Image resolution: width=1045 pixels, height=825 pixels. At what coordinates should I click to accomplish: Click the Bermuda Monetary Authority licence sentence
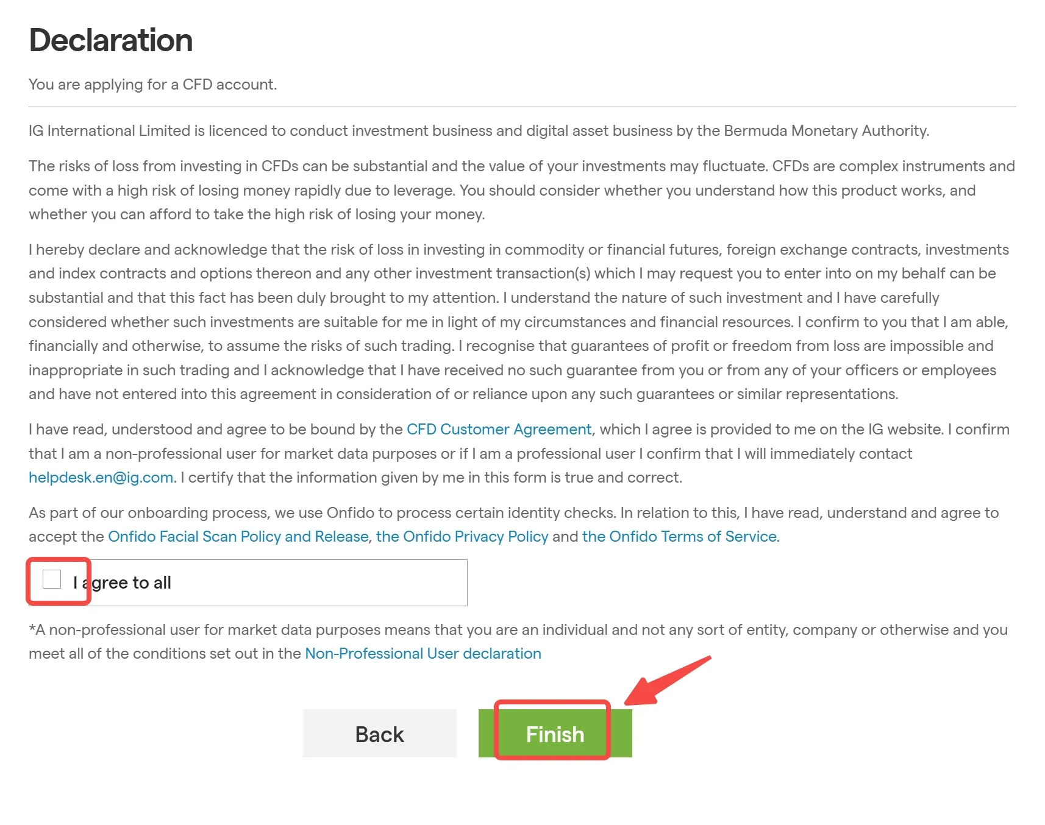point(479,131)
